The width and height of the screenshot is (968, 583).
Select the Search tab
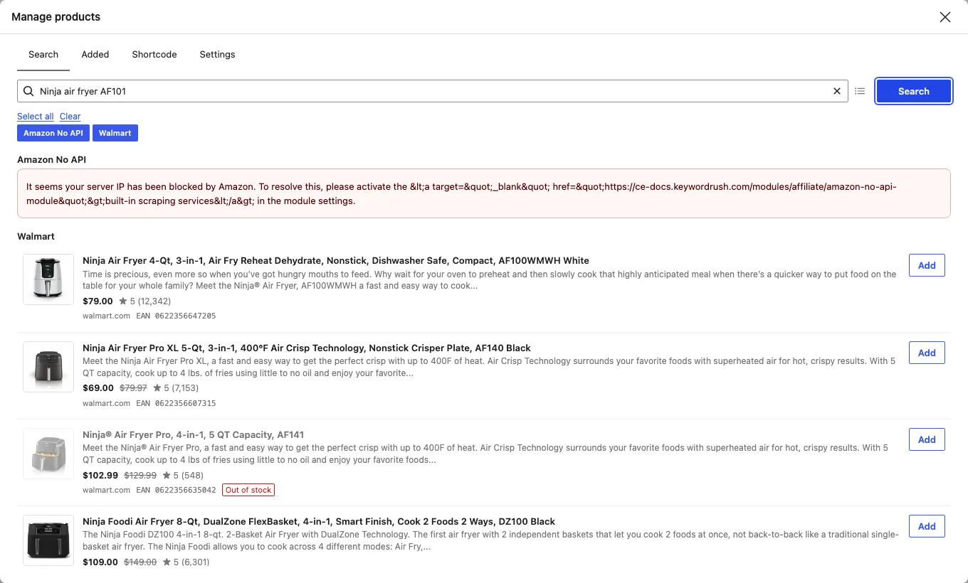[43, 54]
